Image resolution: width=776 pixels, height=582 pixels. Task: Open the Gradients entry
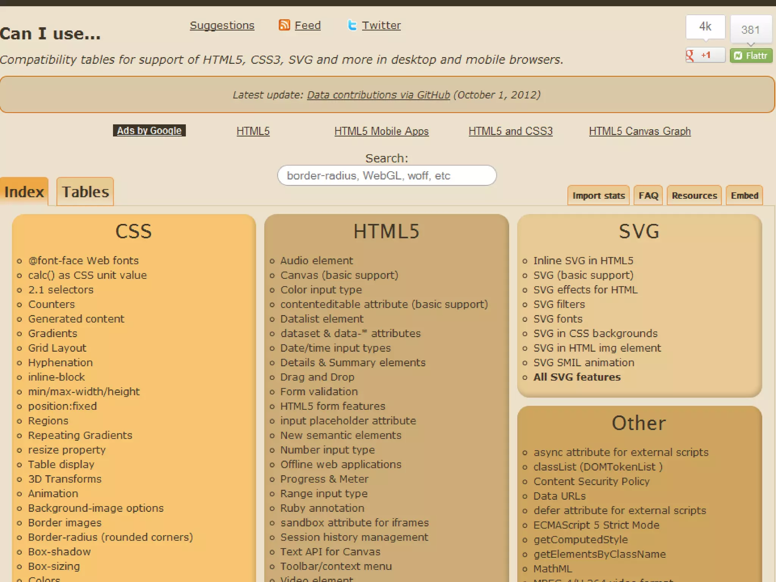click(x=53, y=333)
